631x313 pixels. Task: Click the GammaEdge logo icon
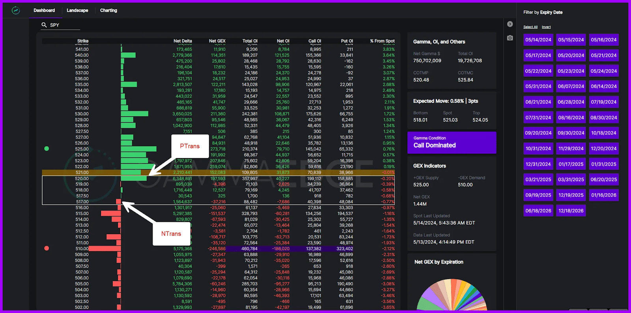pyautogui.click(x=16, y=11)
